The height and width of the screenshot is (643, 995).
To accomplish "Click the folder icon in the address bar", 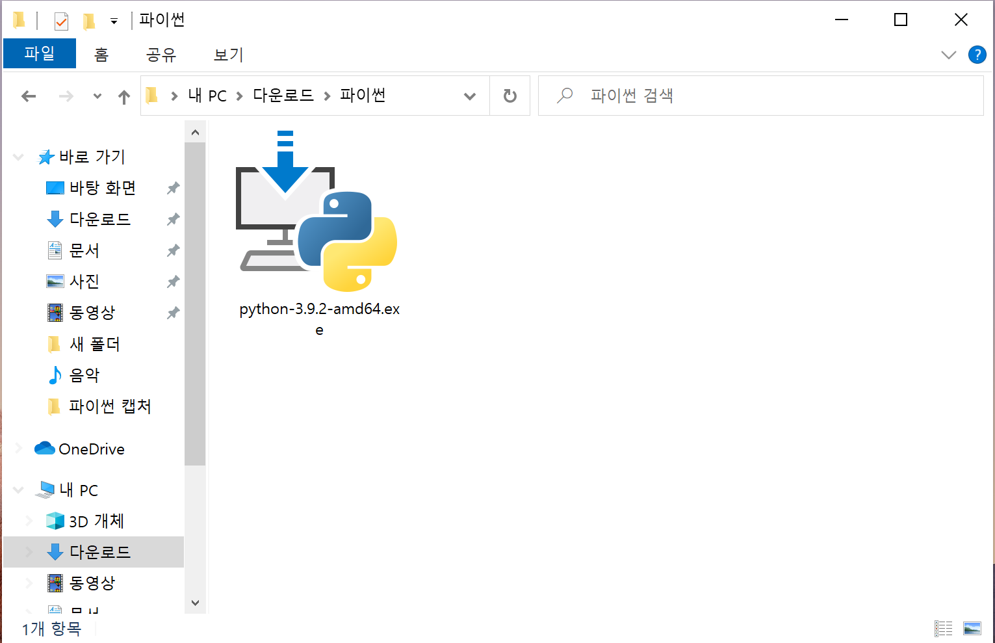I will 151,96.
